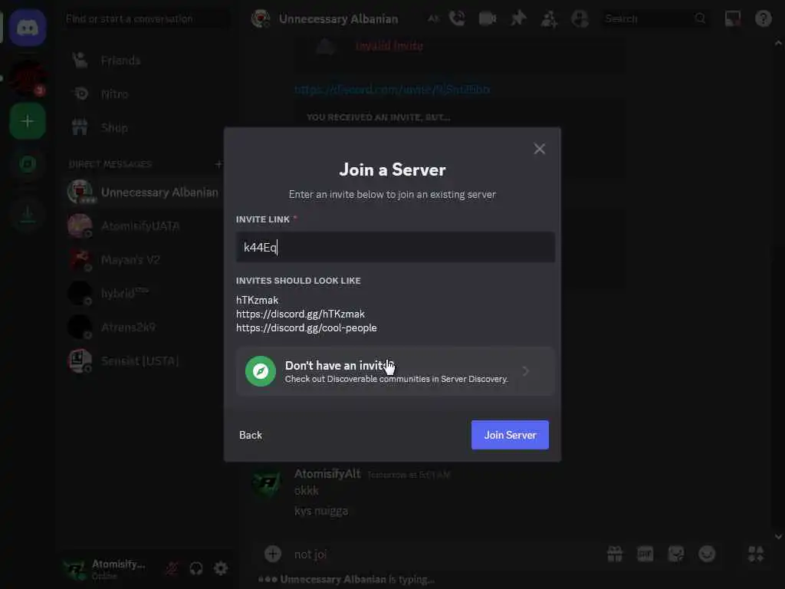Click Add Friends to DM icon

coord(549,19)
